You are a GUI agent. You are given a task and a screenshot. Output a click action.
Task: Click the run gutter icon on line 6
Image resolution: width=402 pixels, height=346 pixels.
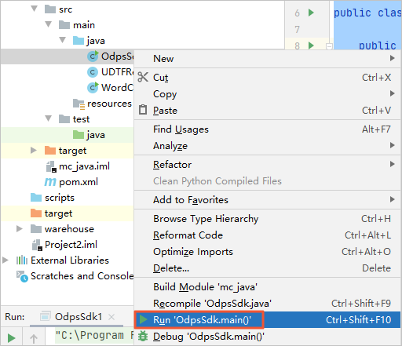[x=311, y=13]
